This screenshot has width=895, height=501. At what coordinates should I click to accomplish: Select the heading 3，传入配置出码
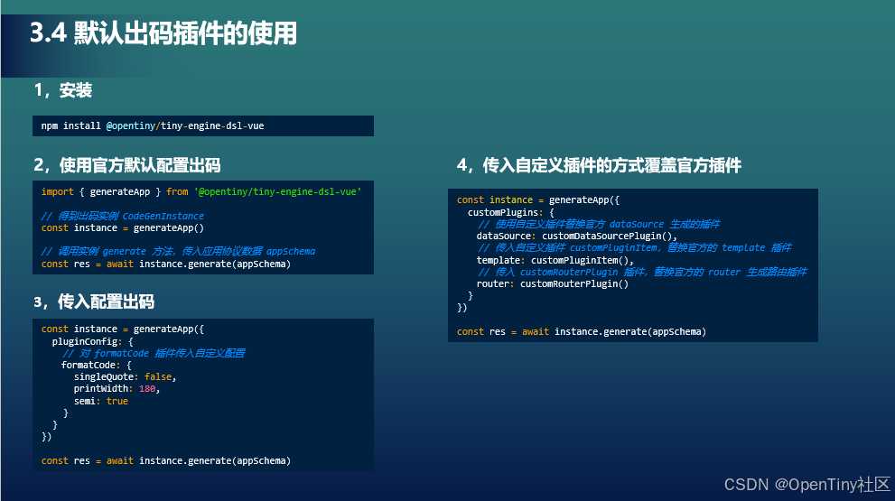tap(94, 302)
